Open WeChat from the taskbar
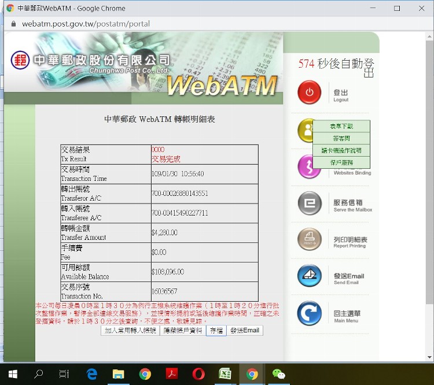434x385 pixels. (x=278, y=374)
